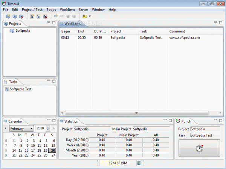226x169 pixels.
Task: Minimize the Statistics panel
Action: coord(165,120)
